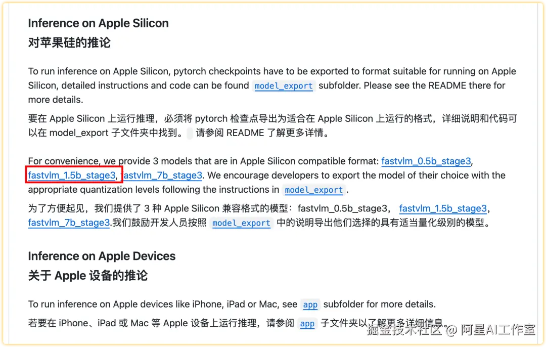Click the '关于 Apple 设备的推论' heading

88,276
